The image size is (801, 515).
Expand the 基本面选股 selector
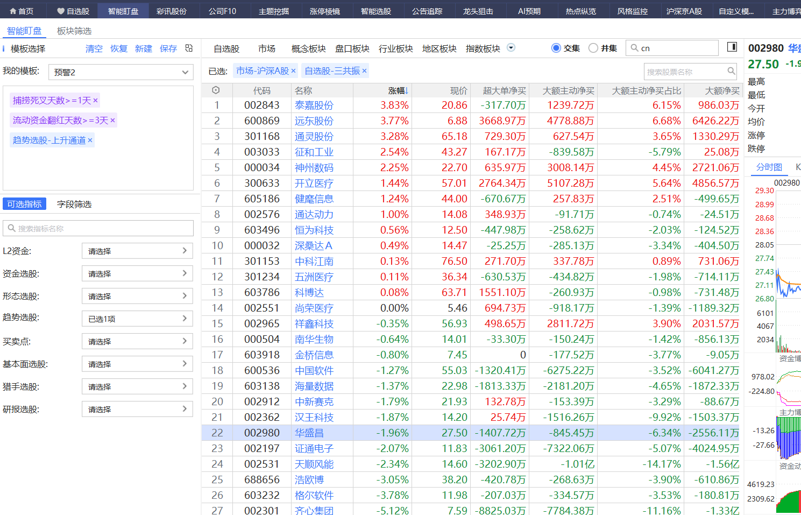pos(137,364)
